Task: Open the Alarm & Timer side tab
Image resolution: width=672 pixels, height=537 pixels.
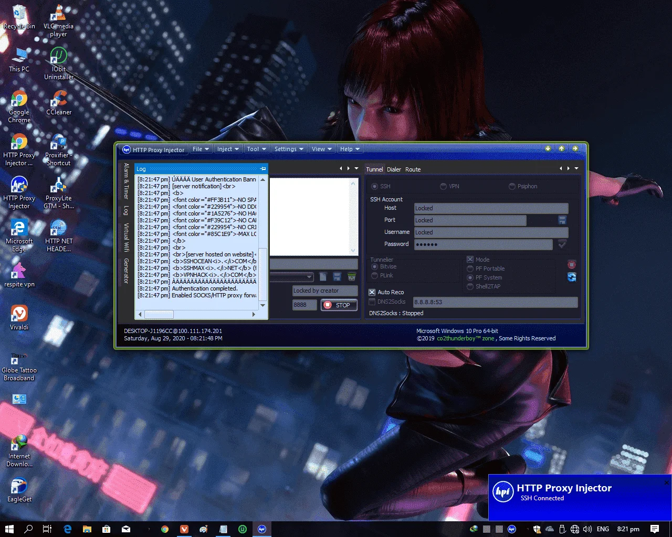Action: click(x=126, y=181)
